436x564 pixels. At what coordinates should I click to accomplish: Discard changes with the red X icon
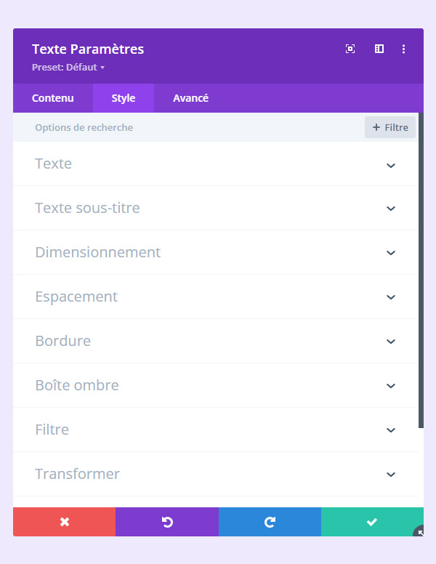[x=65, y=522]
